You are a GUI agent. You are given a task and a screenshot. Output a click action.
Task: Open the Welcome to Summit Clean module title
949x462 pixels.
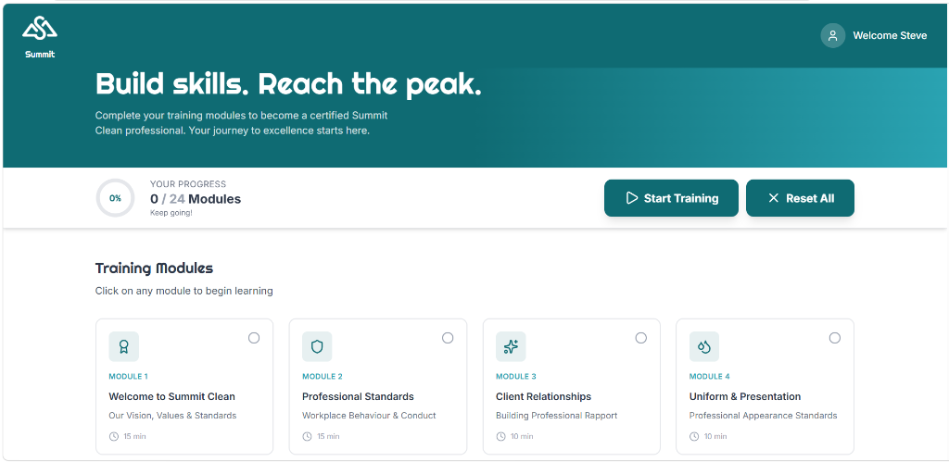(x=171, y=396)
